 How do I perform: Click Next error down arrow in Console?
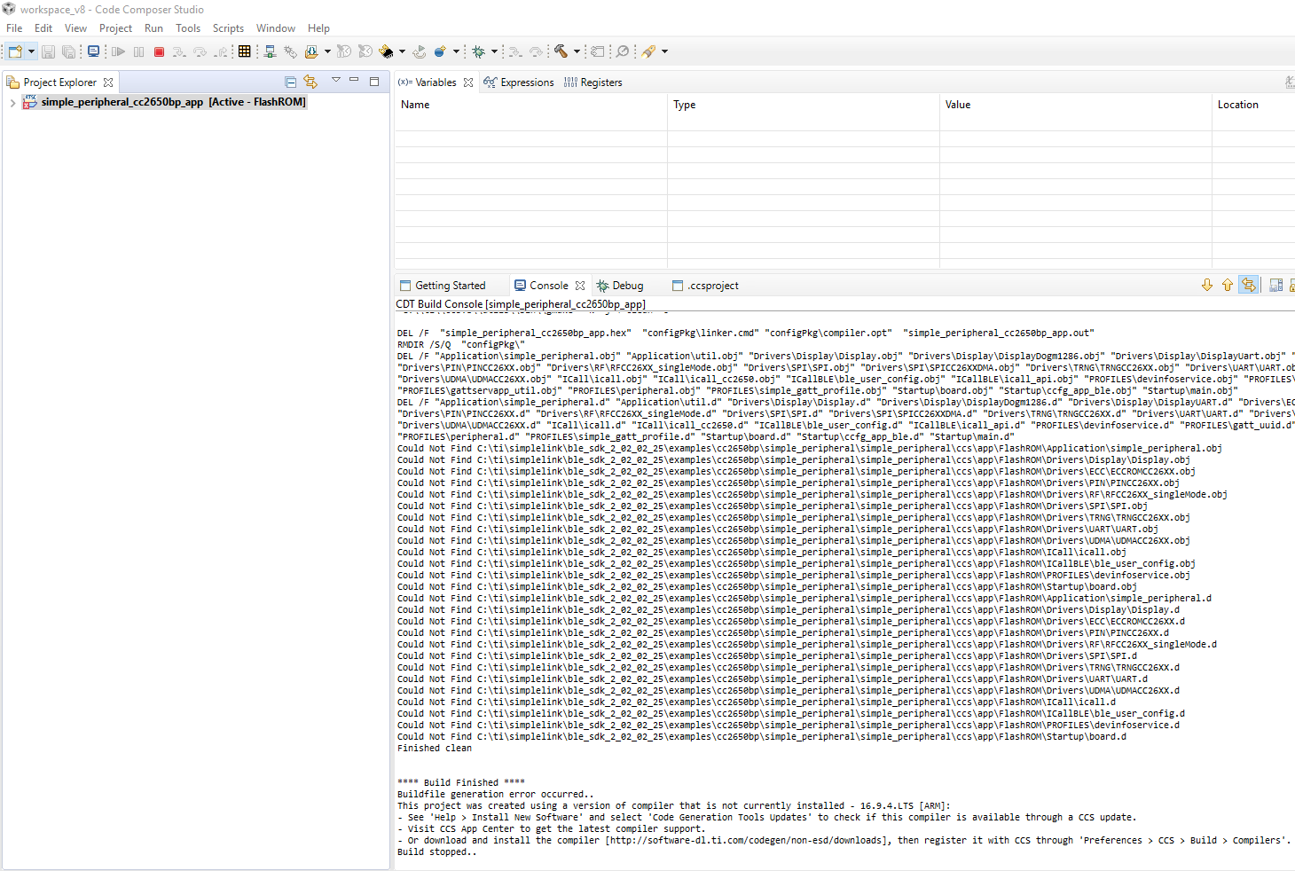[1207, 285]
